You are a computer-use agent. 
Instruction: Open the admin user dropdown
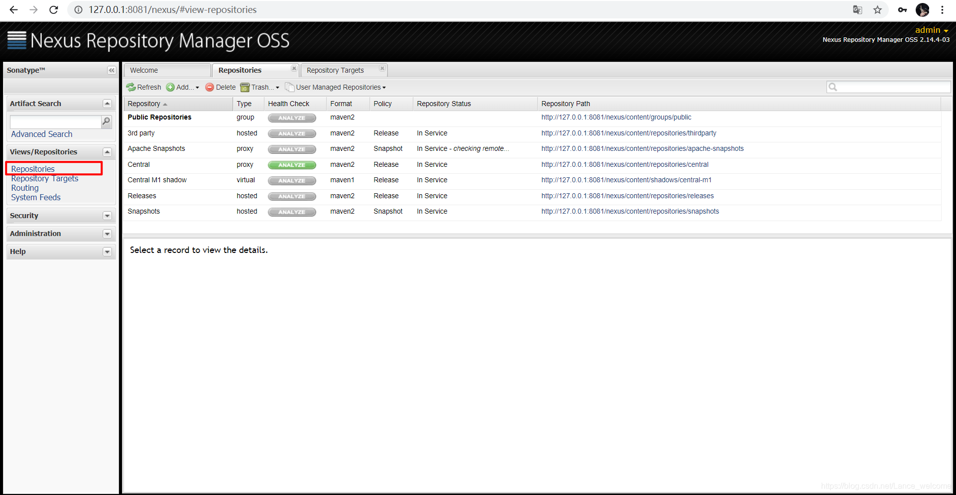pos(932,30)
